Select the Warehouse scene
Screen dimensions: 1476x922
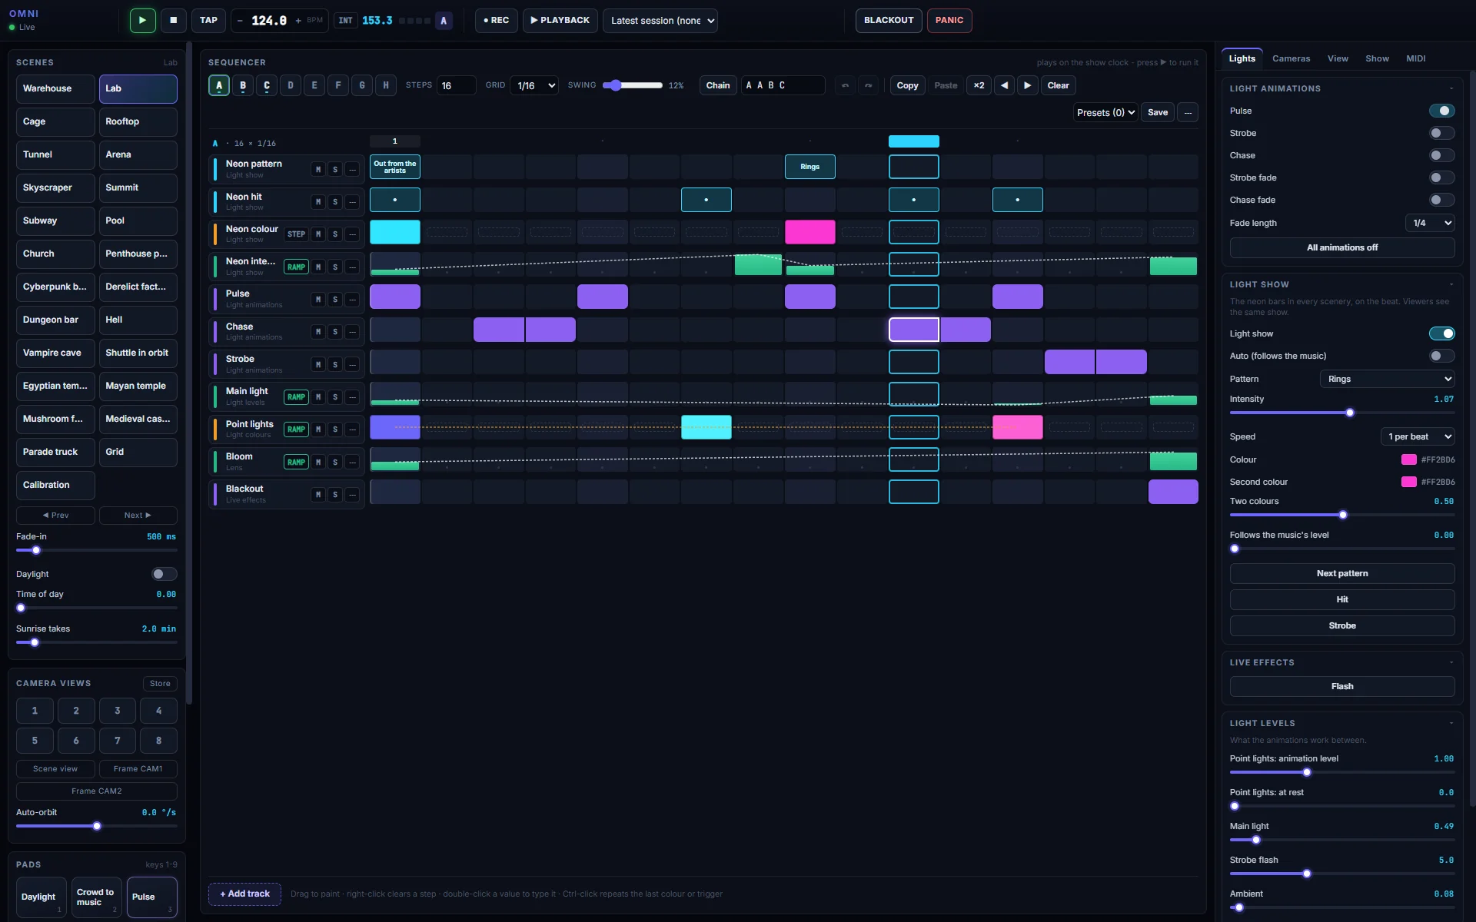click(x=55, y=88)
